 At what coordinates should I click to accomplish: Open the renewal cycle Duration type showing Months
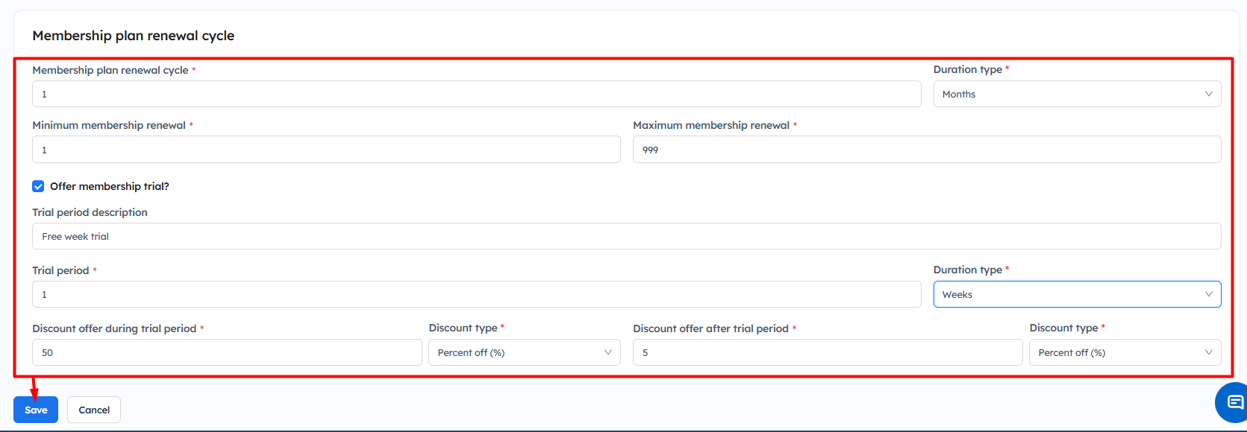pyautogui.click(x=1067, y=94)
